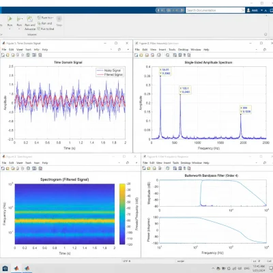Expand the dropdown arrow below Run
Image resolution: width=273 pixels, height=273 pixels.
(10, 29)
